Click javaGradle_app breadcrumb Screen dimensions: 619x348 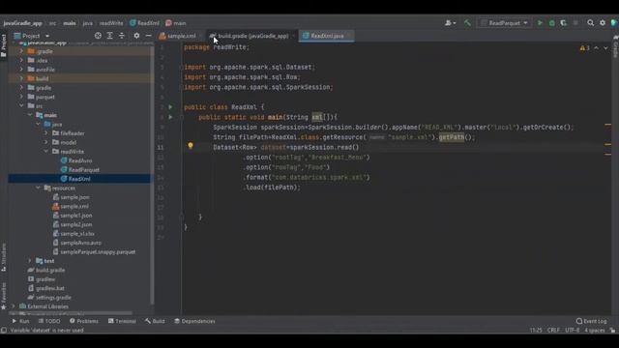(22, 23)
